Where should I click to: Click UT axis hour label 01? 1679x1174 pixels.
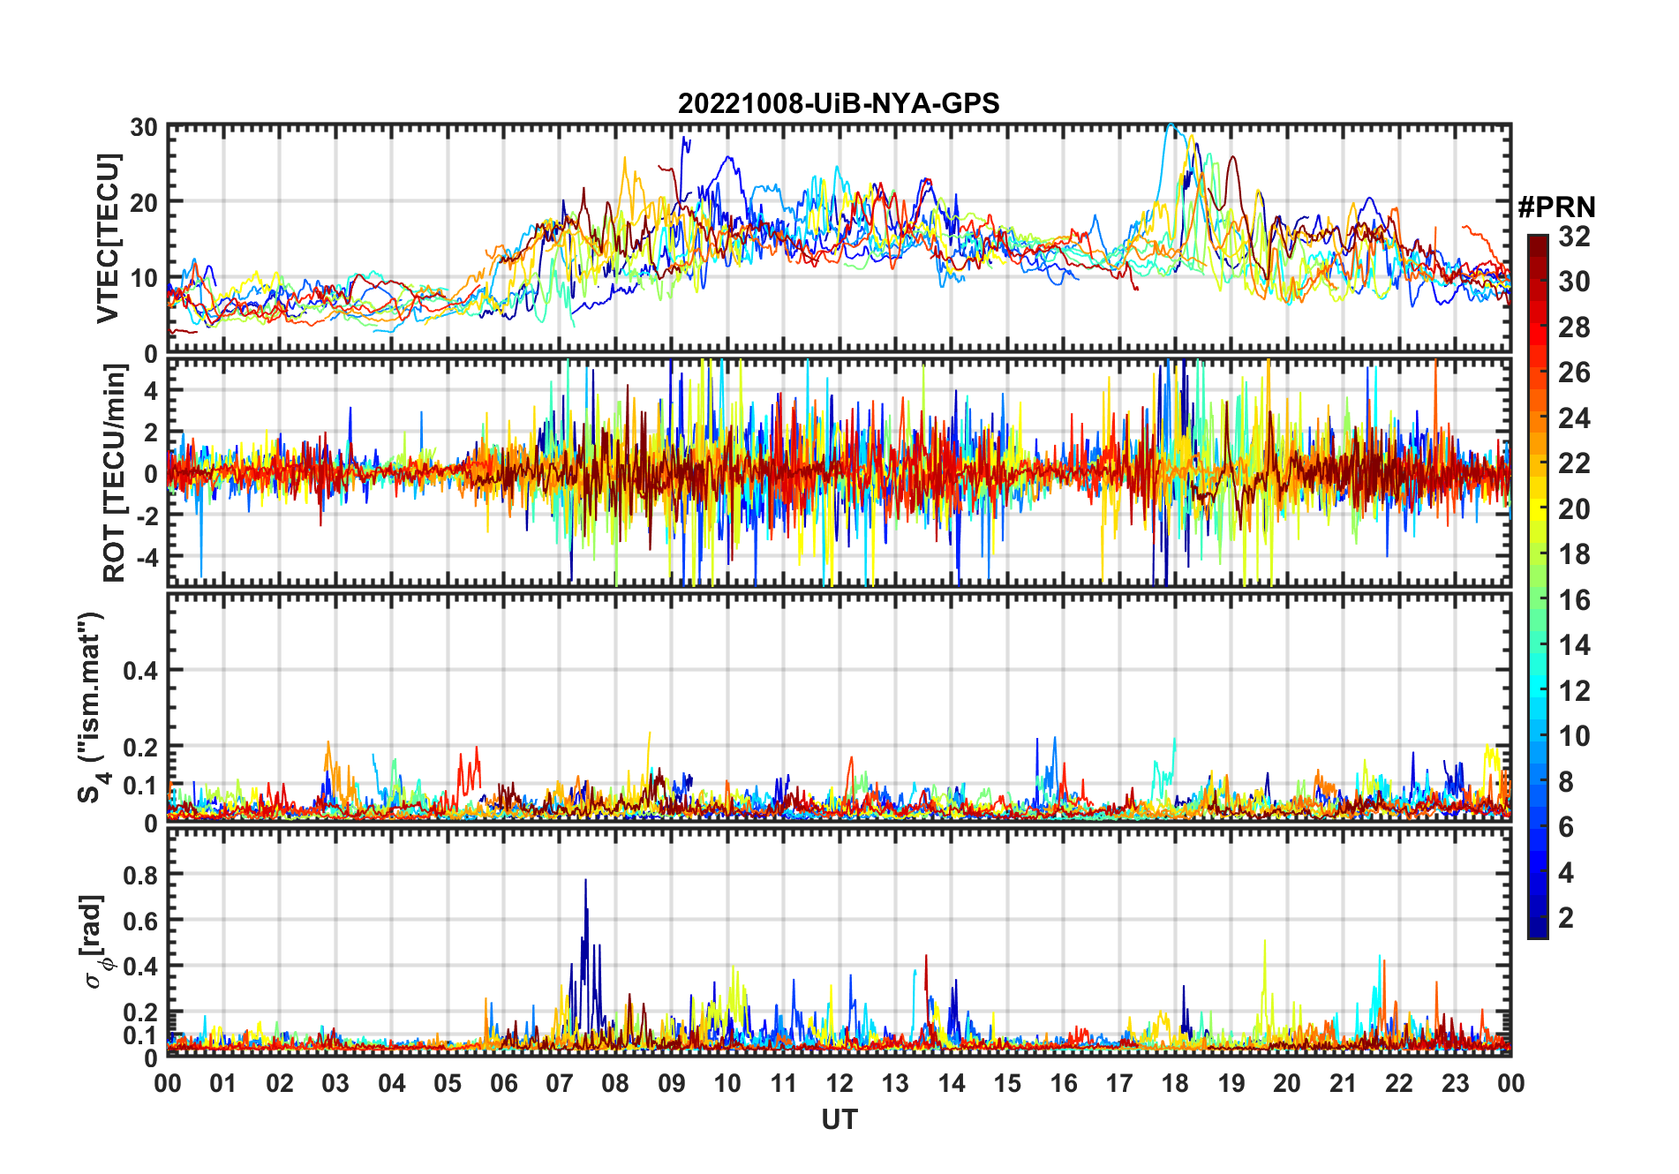[x=223, y=1083]
